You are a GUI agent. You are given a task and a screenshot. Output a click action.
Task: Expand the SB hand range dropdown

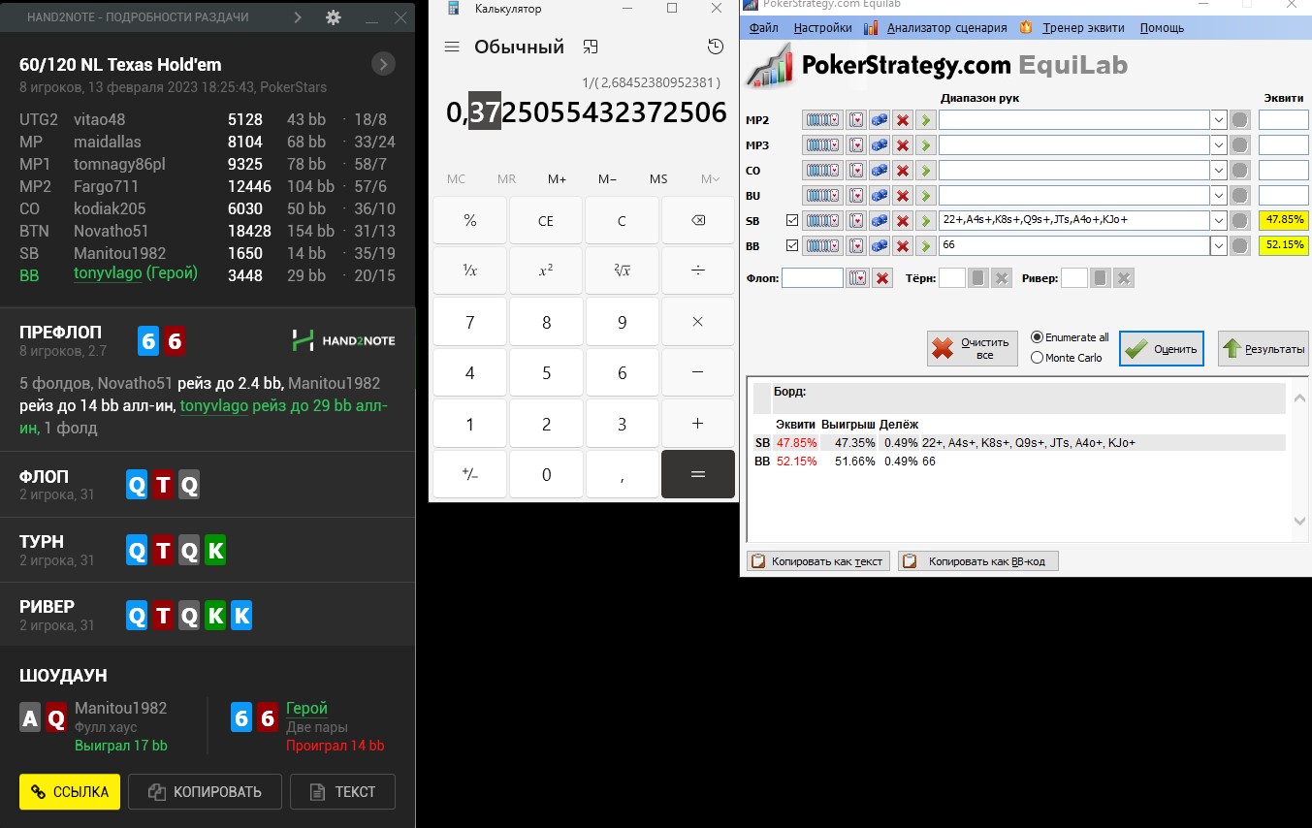[x=1219, y=220]
